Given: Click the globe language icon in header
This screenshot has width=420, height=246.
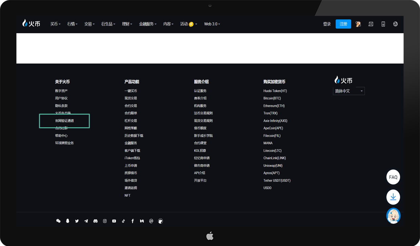Looking at the screenshot, I should tap(395, 24).
